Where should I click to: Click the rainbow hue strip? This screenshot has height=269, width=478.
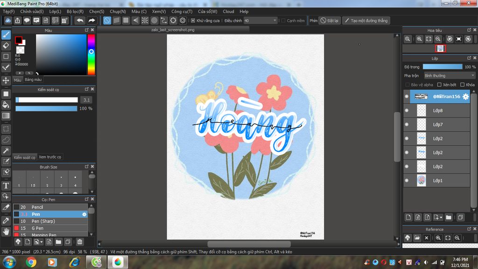point(91,55)
